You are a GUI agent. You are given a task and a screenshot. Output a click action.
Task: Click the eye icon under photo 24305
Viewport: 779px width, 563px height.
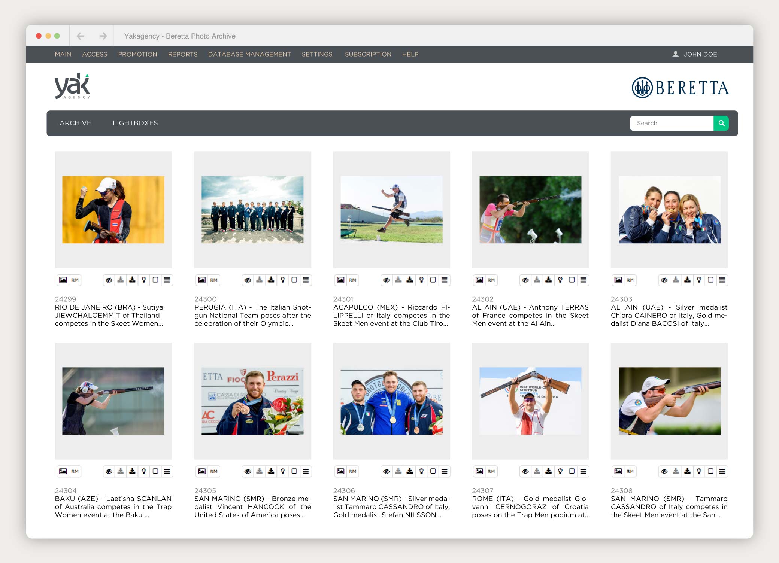point(248,471)
